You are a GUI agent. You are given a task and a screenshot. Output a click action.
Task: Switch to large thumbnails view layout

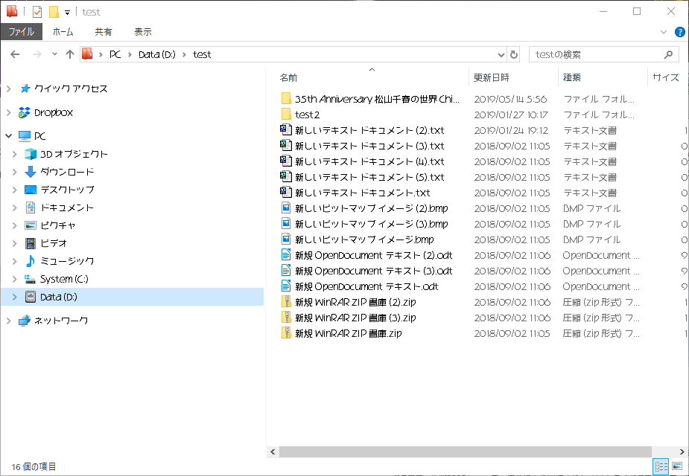click(x=677, y=466)
